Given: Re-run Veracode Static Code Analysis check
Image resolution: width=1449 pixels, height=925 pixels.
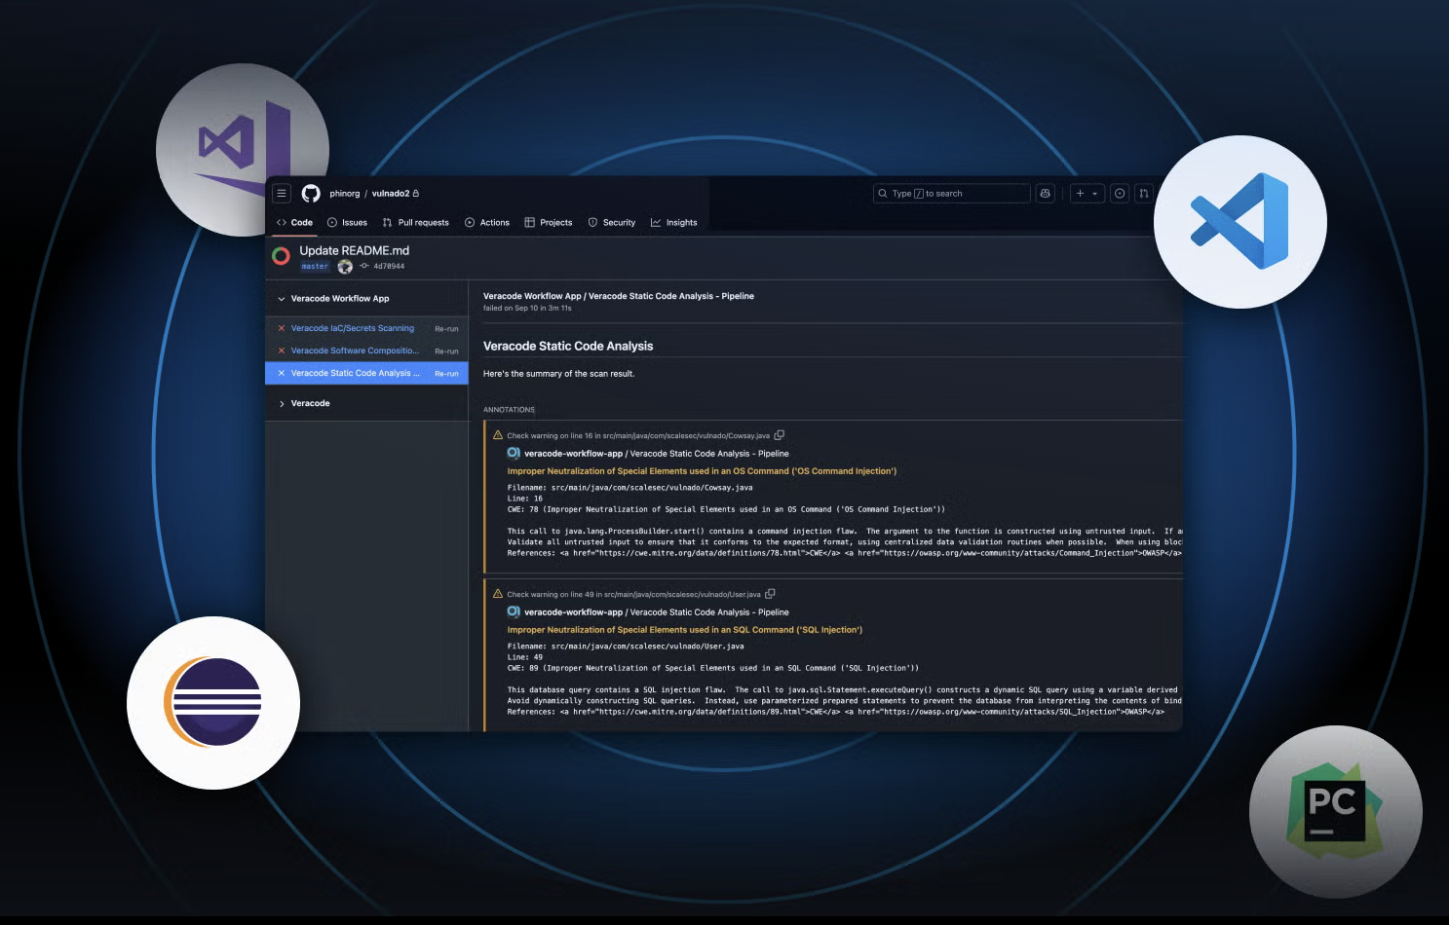Looking at the screenshot, I should (446, 374).
